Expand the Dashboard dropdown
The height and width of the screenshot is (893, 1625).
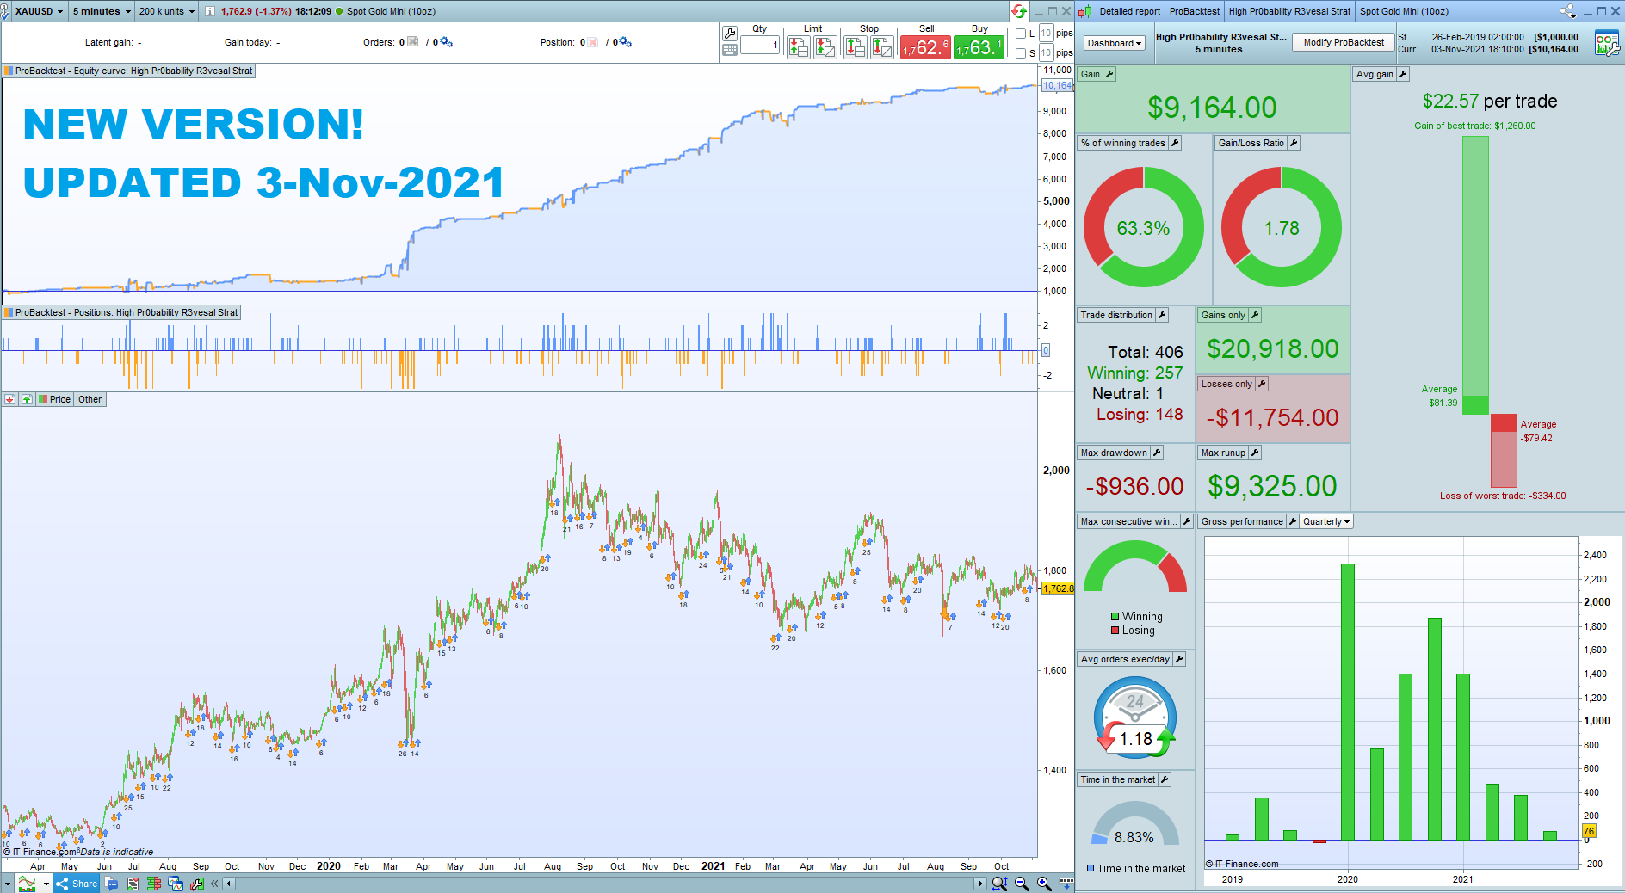pyautogui.click(x=1114, y=43)
